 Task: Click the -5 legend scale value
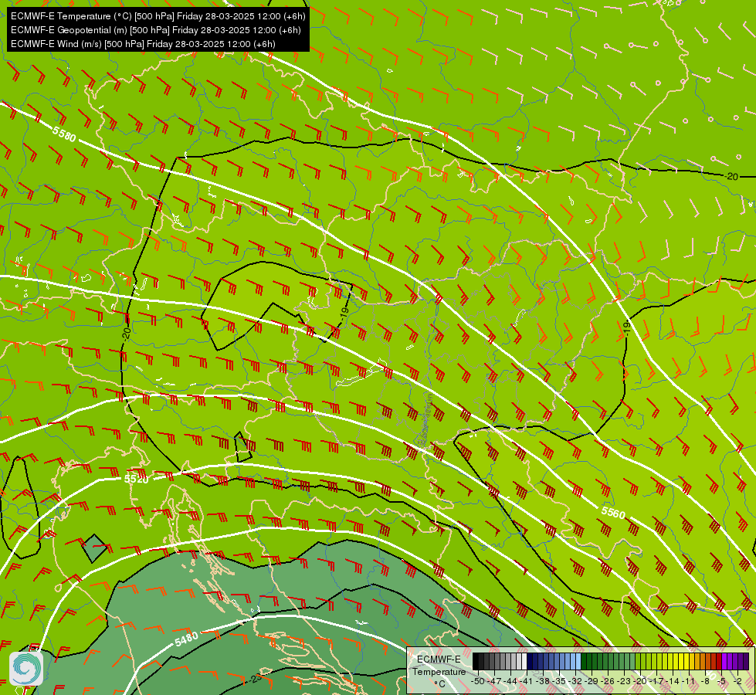722,681
